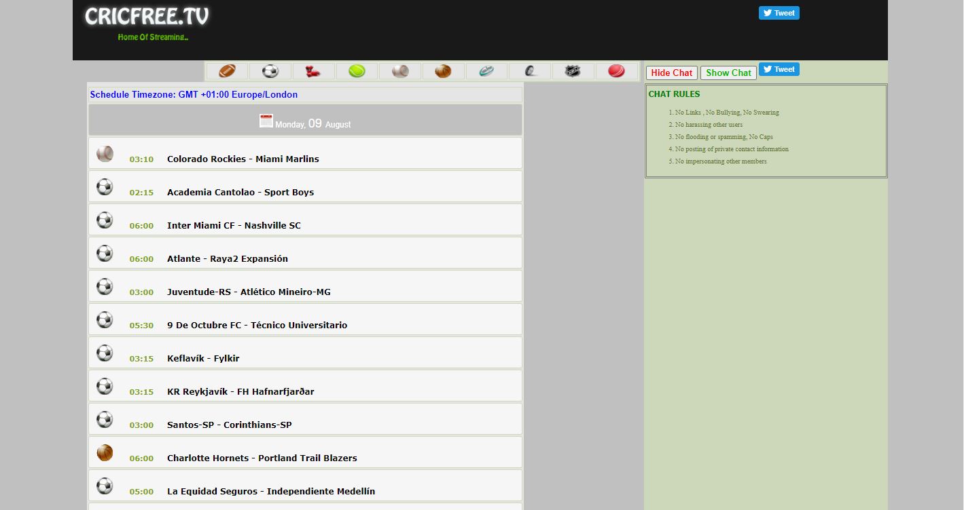Open Academia Cantolao - Sport Boys stream
This screenshot has height=510, width=964.
coord(240,192)
